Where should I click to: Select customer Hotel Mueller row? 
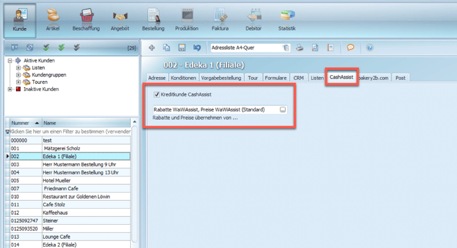[x=68, y=181]
